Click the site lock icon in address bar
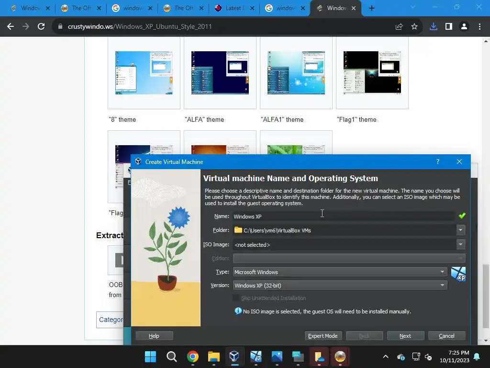 click(60, 27)
